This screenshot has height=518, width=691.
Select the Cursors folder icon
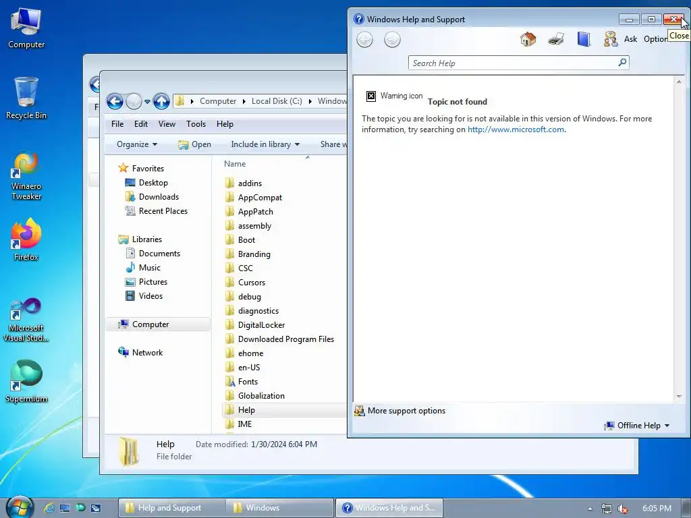[x=229, y=282]
